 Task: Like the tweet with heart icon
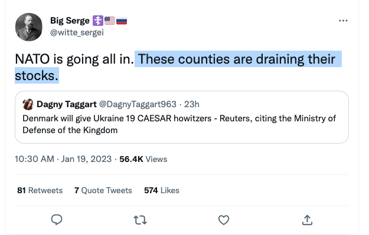tap(224, 220)
